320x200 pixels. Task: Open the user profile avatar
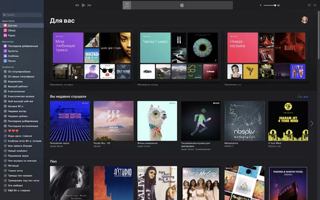coord(305,20)
